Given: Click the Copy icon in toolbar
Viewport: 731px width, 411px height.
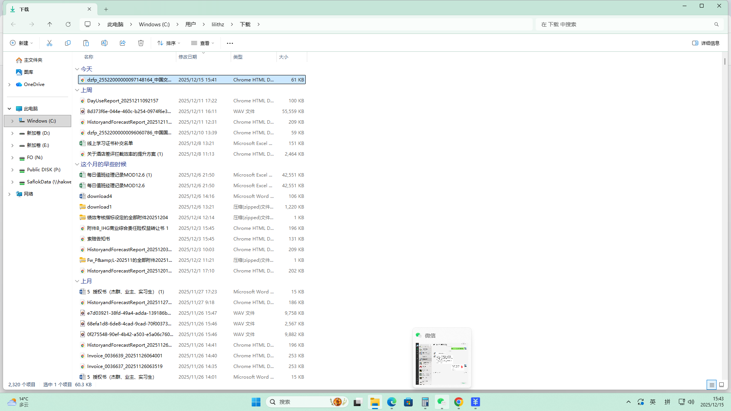Looking at the screenshot, I should click(68, 43).
